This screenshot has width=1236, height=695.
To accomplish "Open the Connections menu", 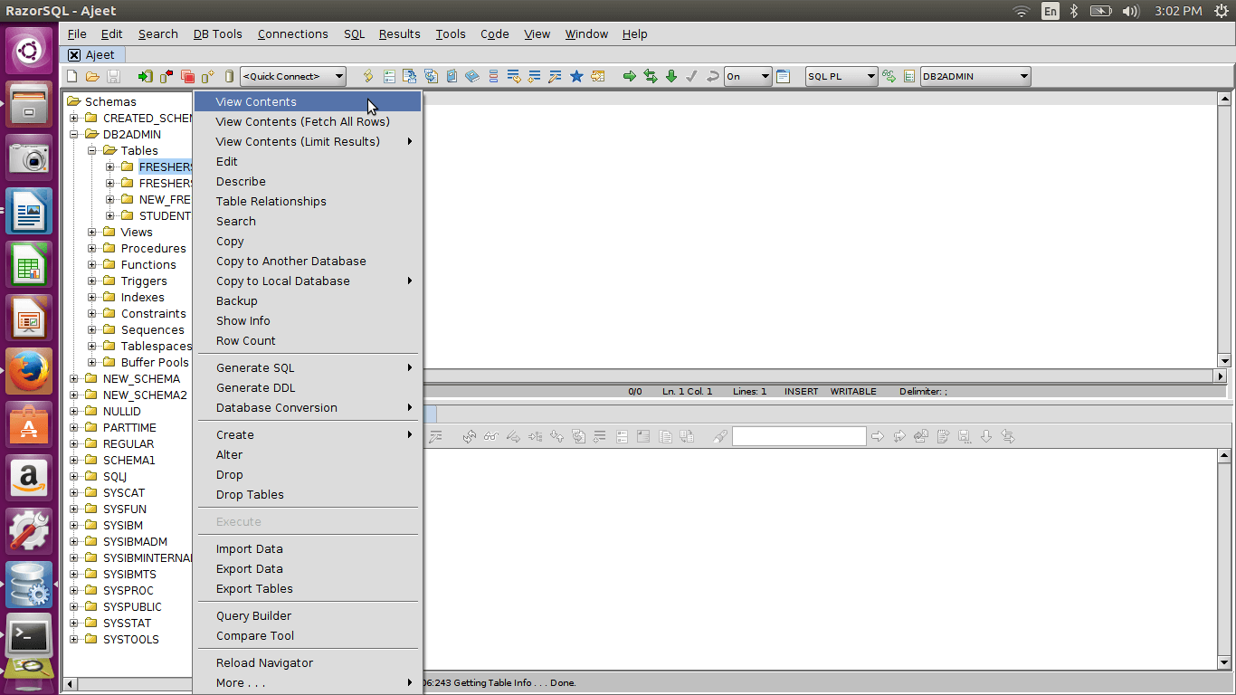I will pyautogui.click(x=293, y=34).
